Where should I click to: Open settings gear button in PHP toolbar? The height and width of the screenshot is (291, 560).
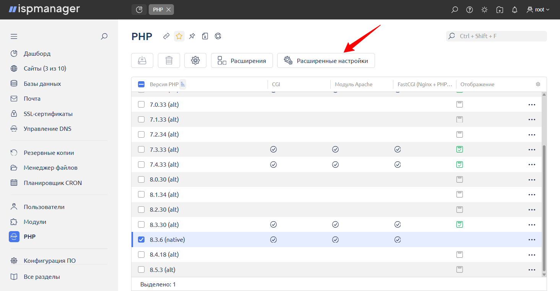click(195, 61)
